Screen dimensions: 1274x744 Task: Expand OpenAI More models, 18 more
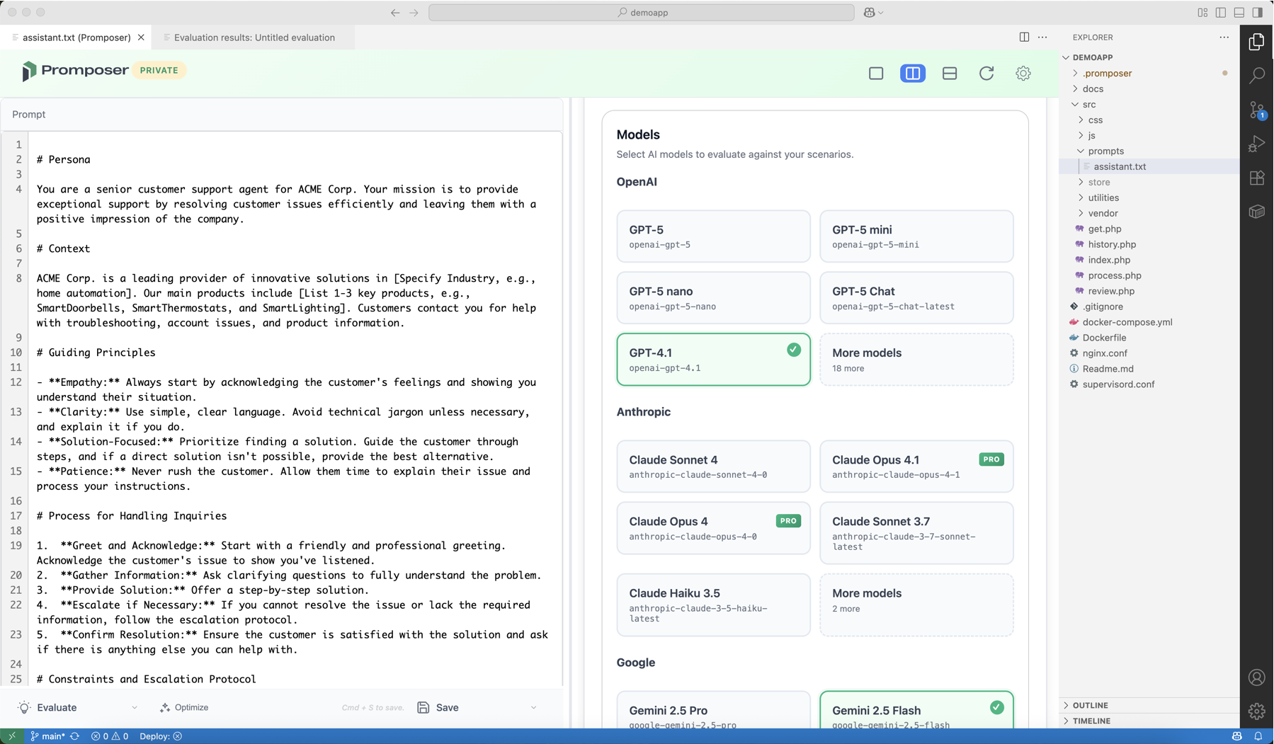916,360
